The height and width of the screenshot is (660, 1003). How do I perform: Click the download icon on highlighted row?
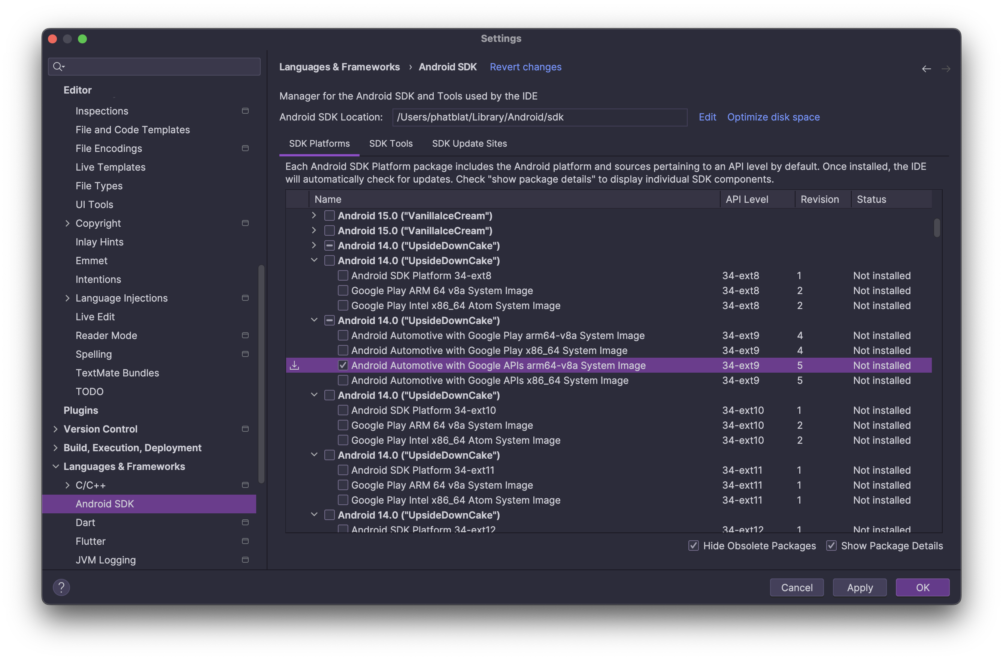point(295,365)
